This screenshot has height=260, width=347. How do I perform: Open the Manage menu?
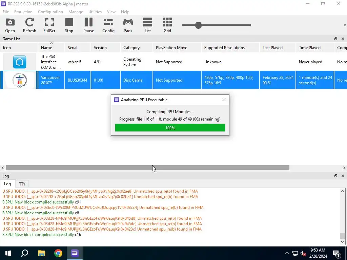click(x=76, y=12)
